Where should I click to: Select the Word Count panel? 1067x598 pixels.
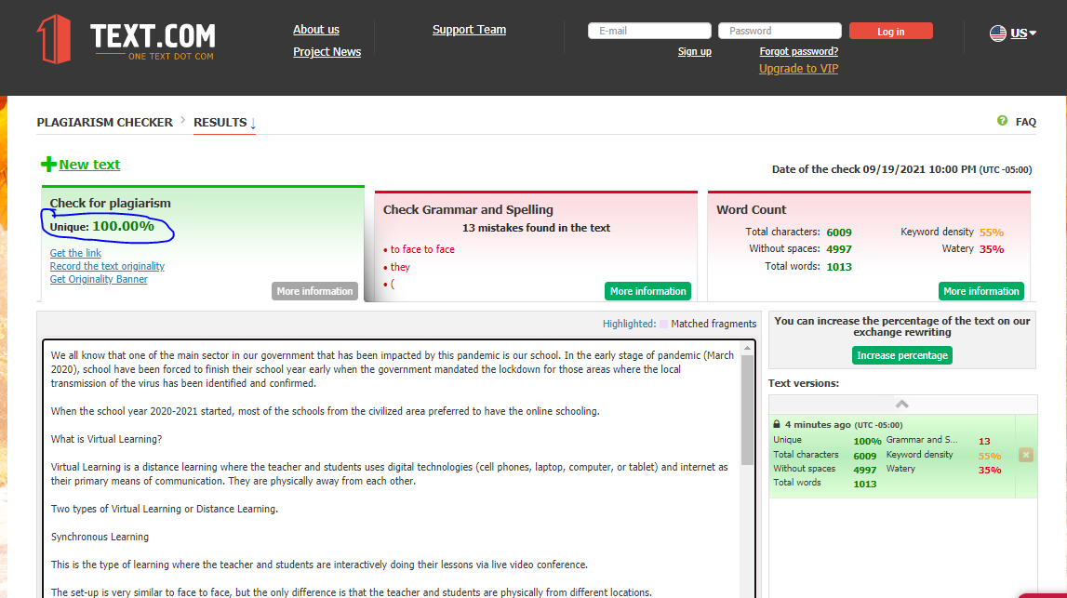pos(869,246)
